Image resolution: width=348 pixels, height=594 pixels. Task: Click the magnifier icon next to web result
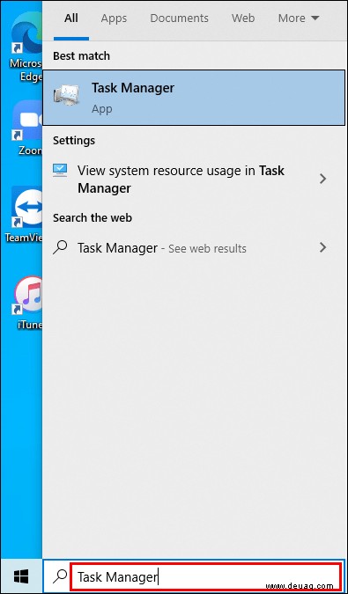60,248
